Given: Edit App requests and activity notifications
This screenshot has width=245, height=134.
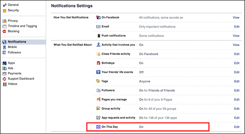Looking at the screenshot, I should (x=237, y=118).
